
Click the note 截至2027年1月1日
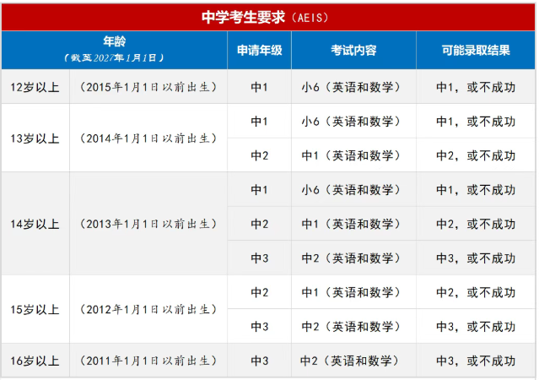click(114, 57)
